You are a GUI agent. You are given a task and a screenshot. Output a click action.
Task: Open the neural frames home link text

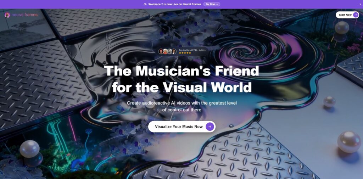point(24,15)
